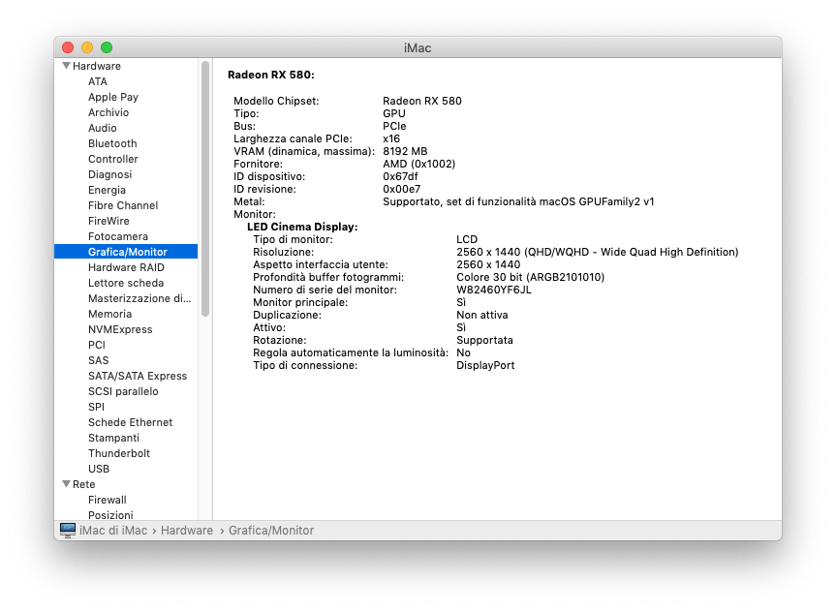Click the 'DisplayPort' connection value
The image size is (836, 612).
[485, 365]
